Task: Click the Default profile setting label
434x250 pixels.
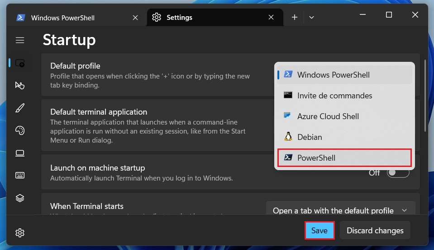Action: tap(75, 66)
